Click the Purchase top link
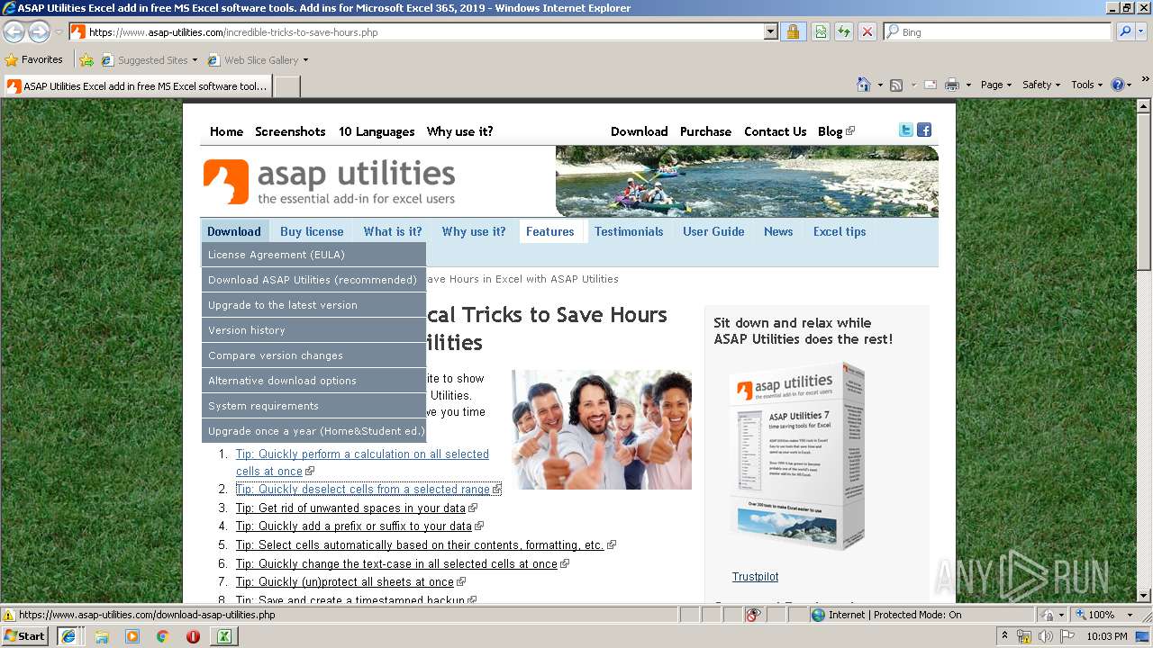 click(705, 131)
